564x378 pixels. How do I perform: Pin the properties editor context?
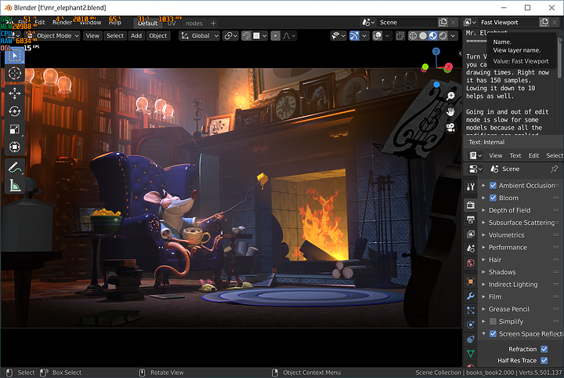point(555,169)
